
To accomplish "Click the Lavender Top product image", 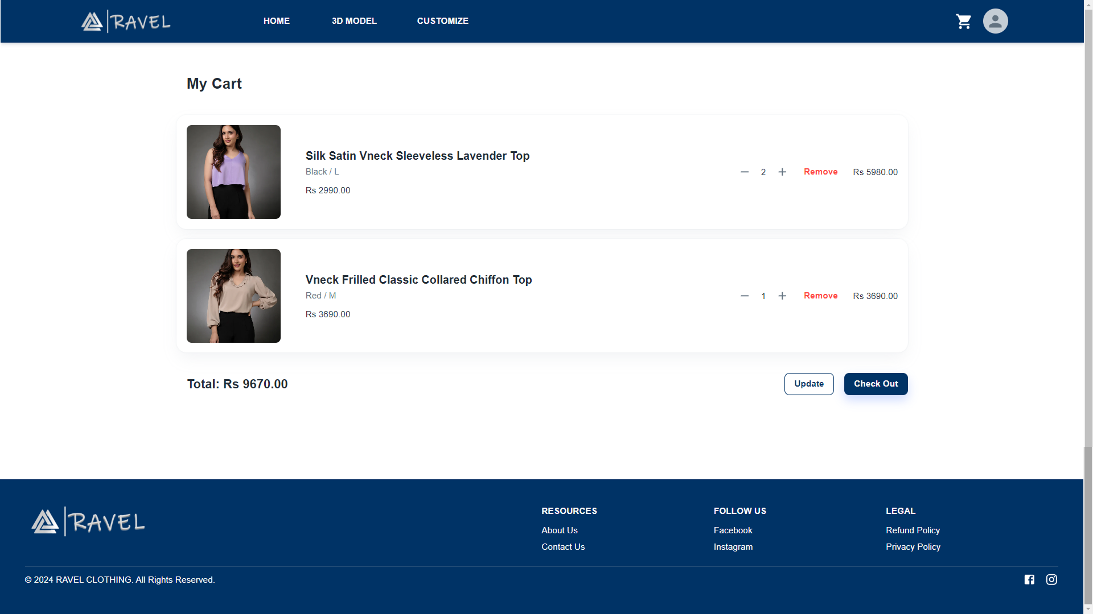I will coord(233,172).
